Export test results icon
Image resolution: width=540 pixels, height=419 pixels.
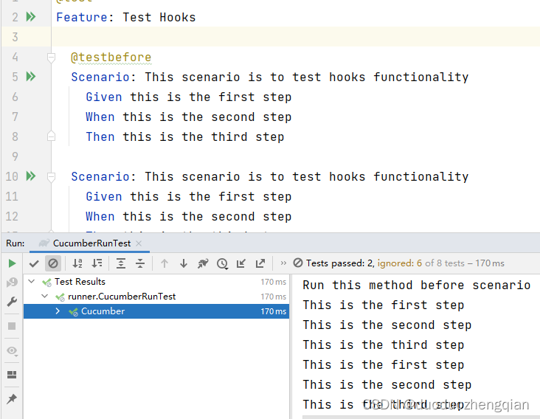pyautogui.click(x=260, y=264)
